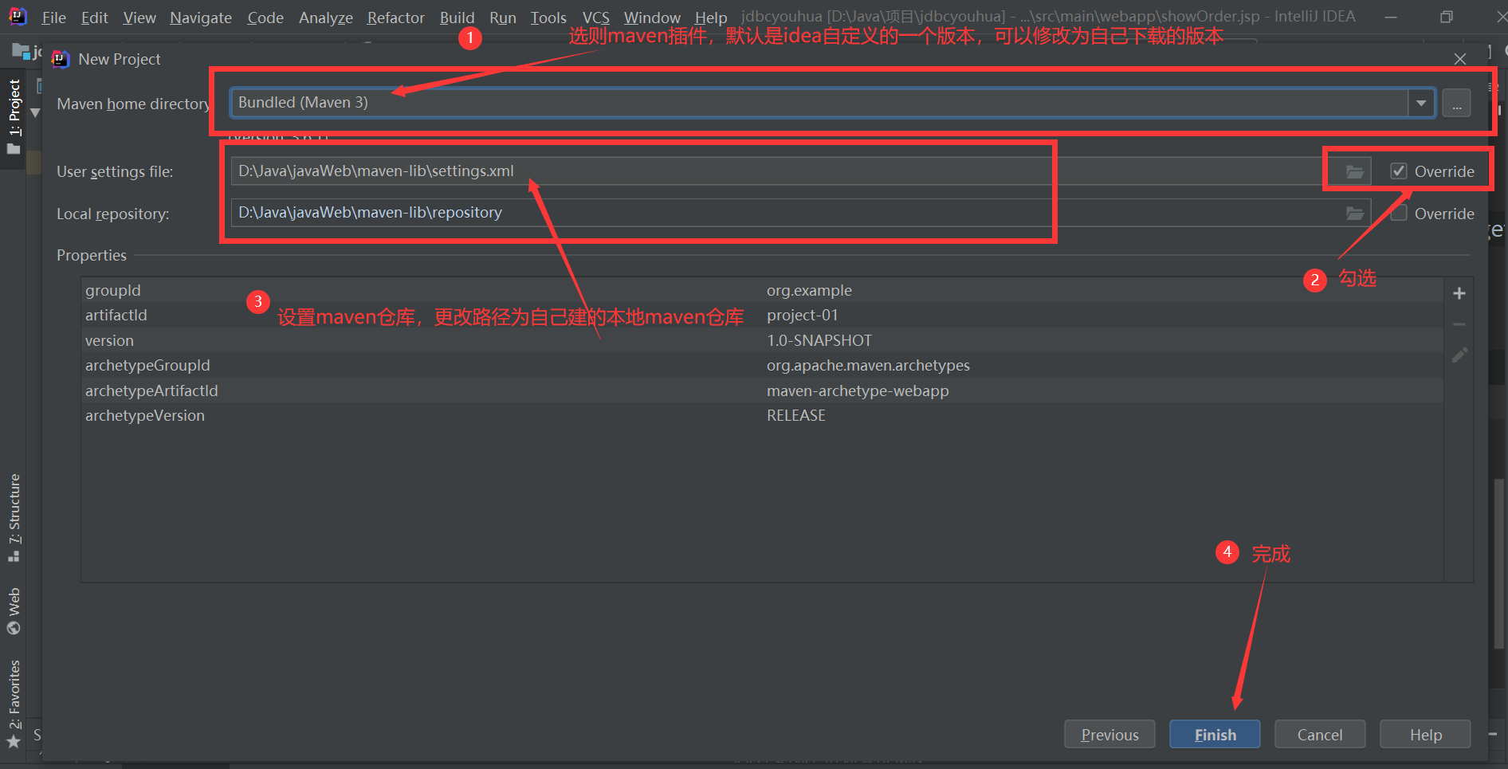Click the project-01 value
Image resolution: width=1508 pixels, height=769 pixels.
point(803,315)
